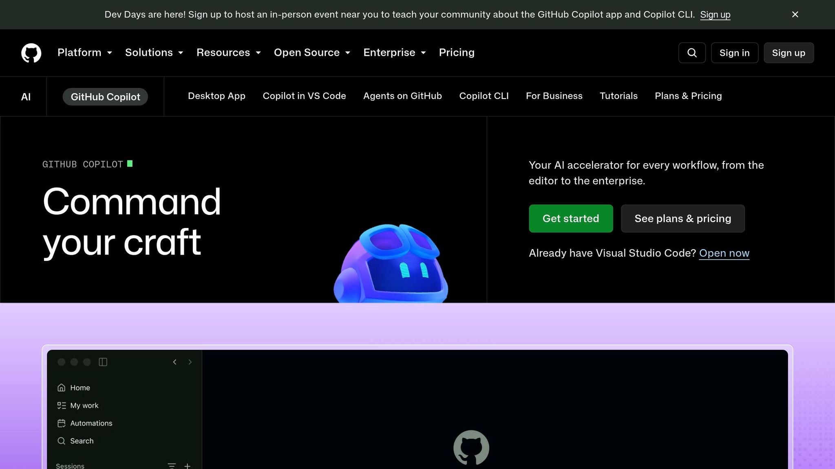The width and height of the screenshot is (835, 469).
Task: Click the GitHub logo in app preview
Action: pyautogui.click(x=471, y=448)
